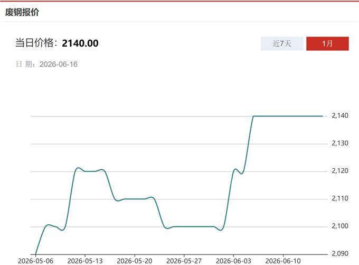Click the 2026-05-27 x-axis label

pos(184,261)
